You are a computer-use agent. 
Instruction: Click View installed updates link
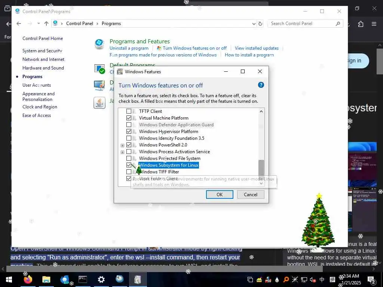click(257, 48)
